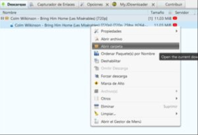Choose Abrir archivo from context menu
The image size is (198, 135).
point(136,39)
